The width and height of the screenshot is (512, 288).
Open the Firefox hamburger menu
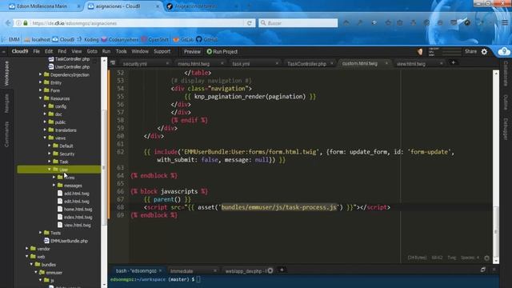(x=505, y=23)
